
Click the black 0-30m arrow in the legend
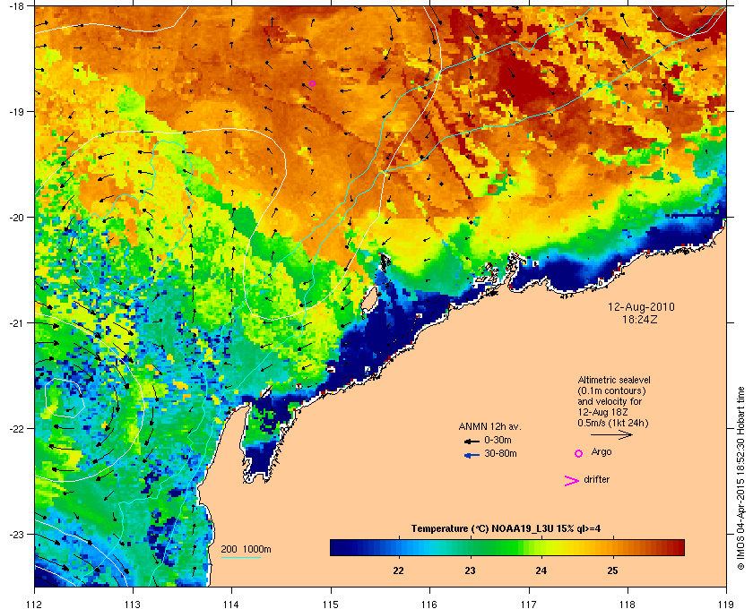click(x=472, y=441)
